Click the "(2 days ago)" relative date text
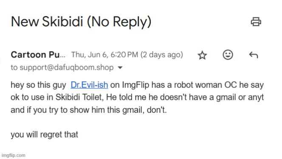282x159 pixels. coord(162,55)
